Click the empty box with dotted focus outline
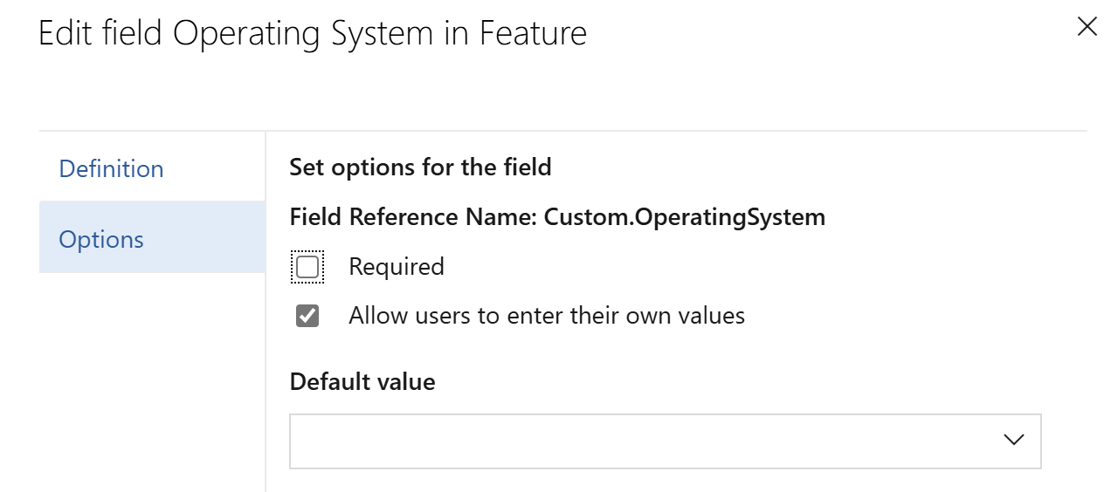The image size is (1111, 492). click(307, 267)
